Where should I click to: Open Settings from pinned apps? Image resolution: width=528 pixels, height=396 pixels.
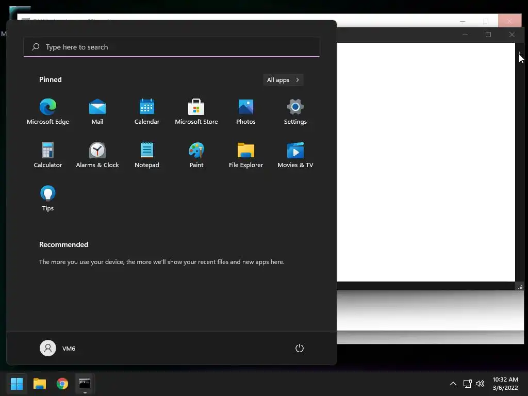pyautogui.click(x=295, y=112)
